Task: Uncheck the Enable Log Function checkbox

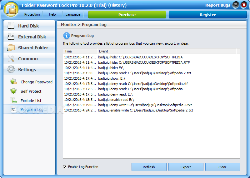Action: point(65,167)
